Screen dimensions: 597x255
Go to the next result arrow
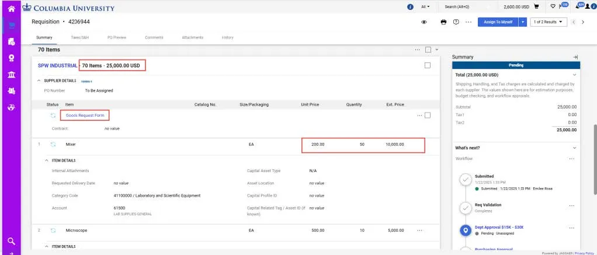point(582,22)
